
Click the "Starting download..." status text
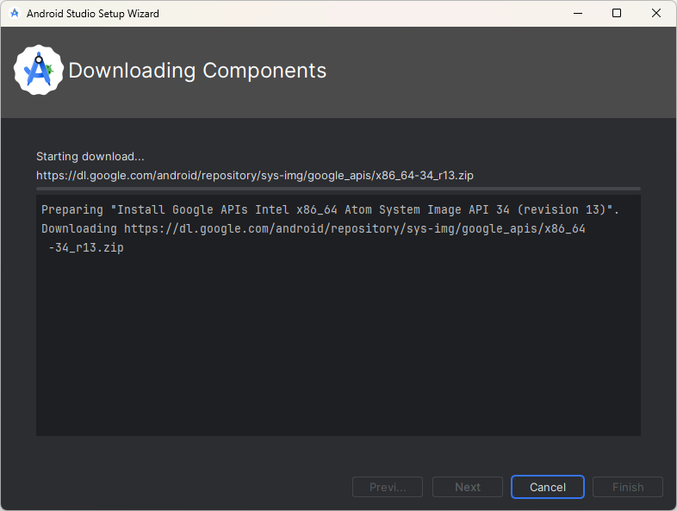[x=90, y=156]
